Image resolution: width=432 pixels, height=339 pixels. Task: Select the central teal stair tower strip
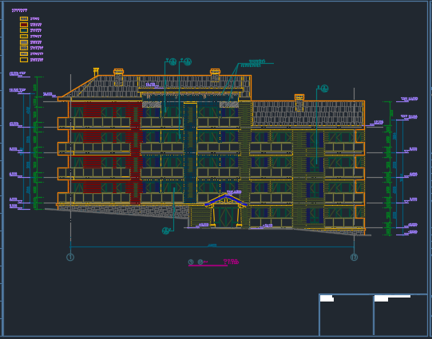pyautogui.click(x=190, y=152)
